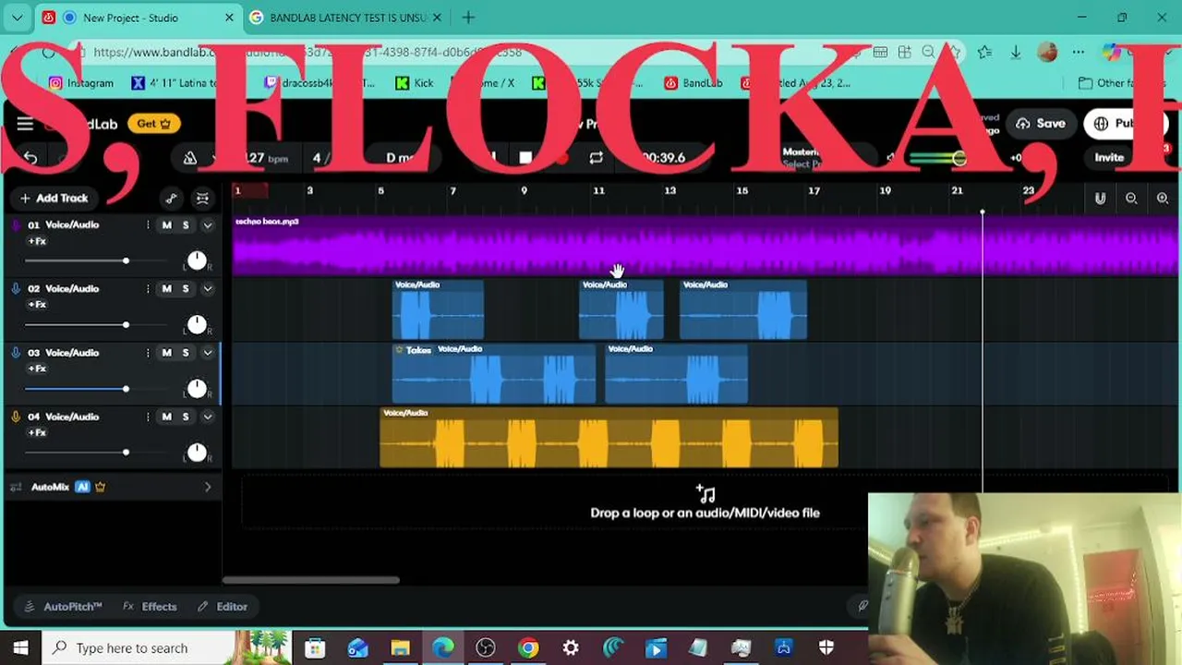The width and height of the screenshot is (1182, 665).
Task: Open OBS Studio from the taskbar
Action: (486, 648)
